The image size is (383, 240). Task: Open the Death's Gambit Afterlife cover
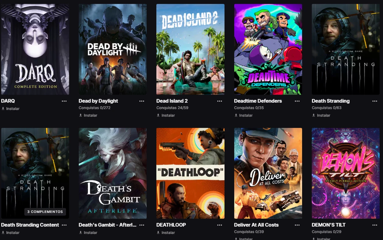click(x=113, y=173)
